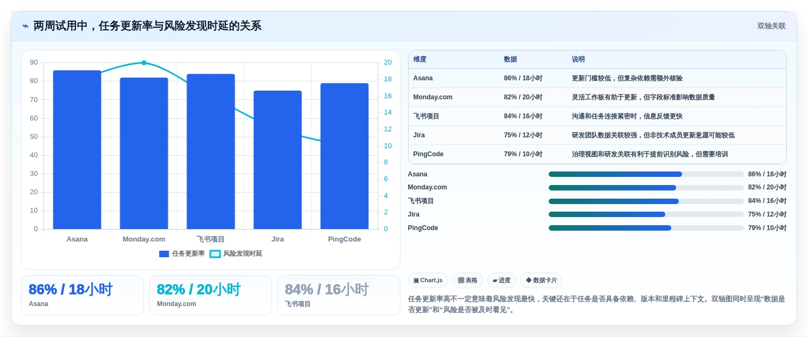Viewport: 808px width, 337px height.
Task: Click the PingCode label on the chart axis
Action: point(344,239)
